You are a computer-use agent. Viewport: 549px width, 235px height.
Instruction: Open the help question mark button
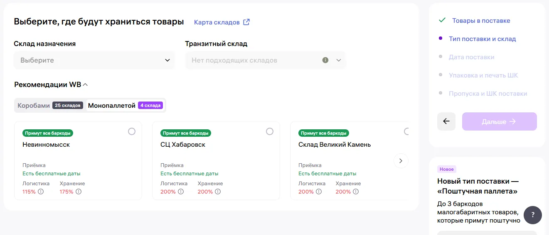533,215
